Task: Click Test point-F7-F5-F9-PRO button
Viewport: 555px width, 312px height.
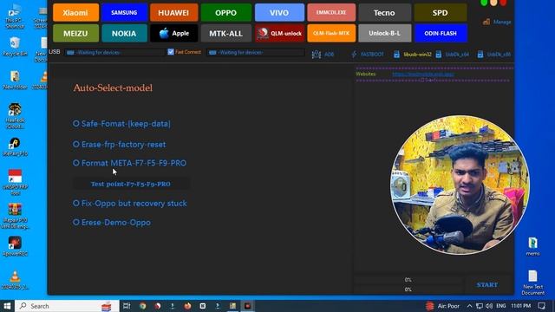Action: coord(131,184)
